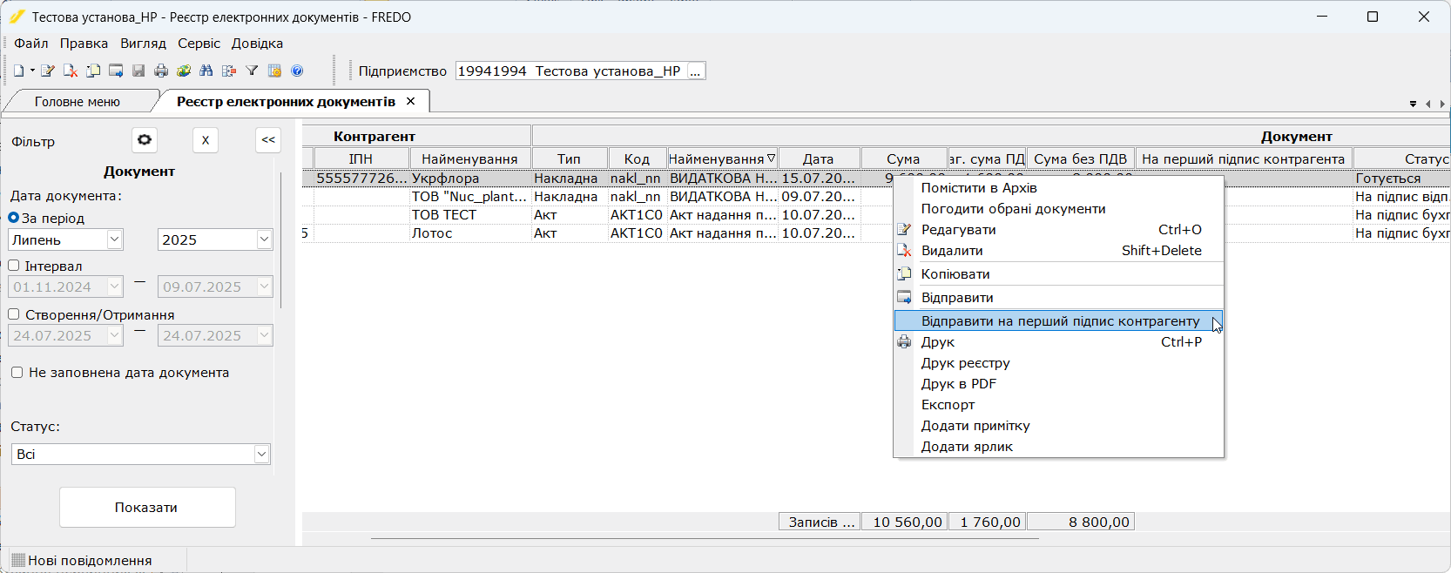Collapse the filter panel with << button

pyautogui.click(x=268, y=140)
